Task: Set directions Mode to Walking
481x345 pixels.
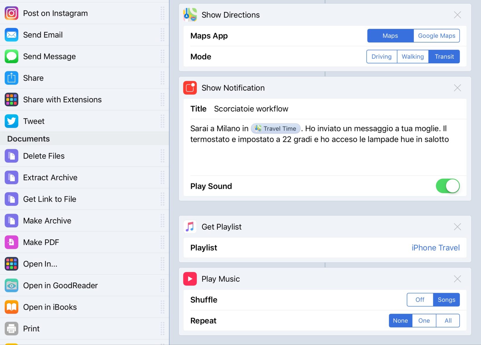Action: click(412, 57)
